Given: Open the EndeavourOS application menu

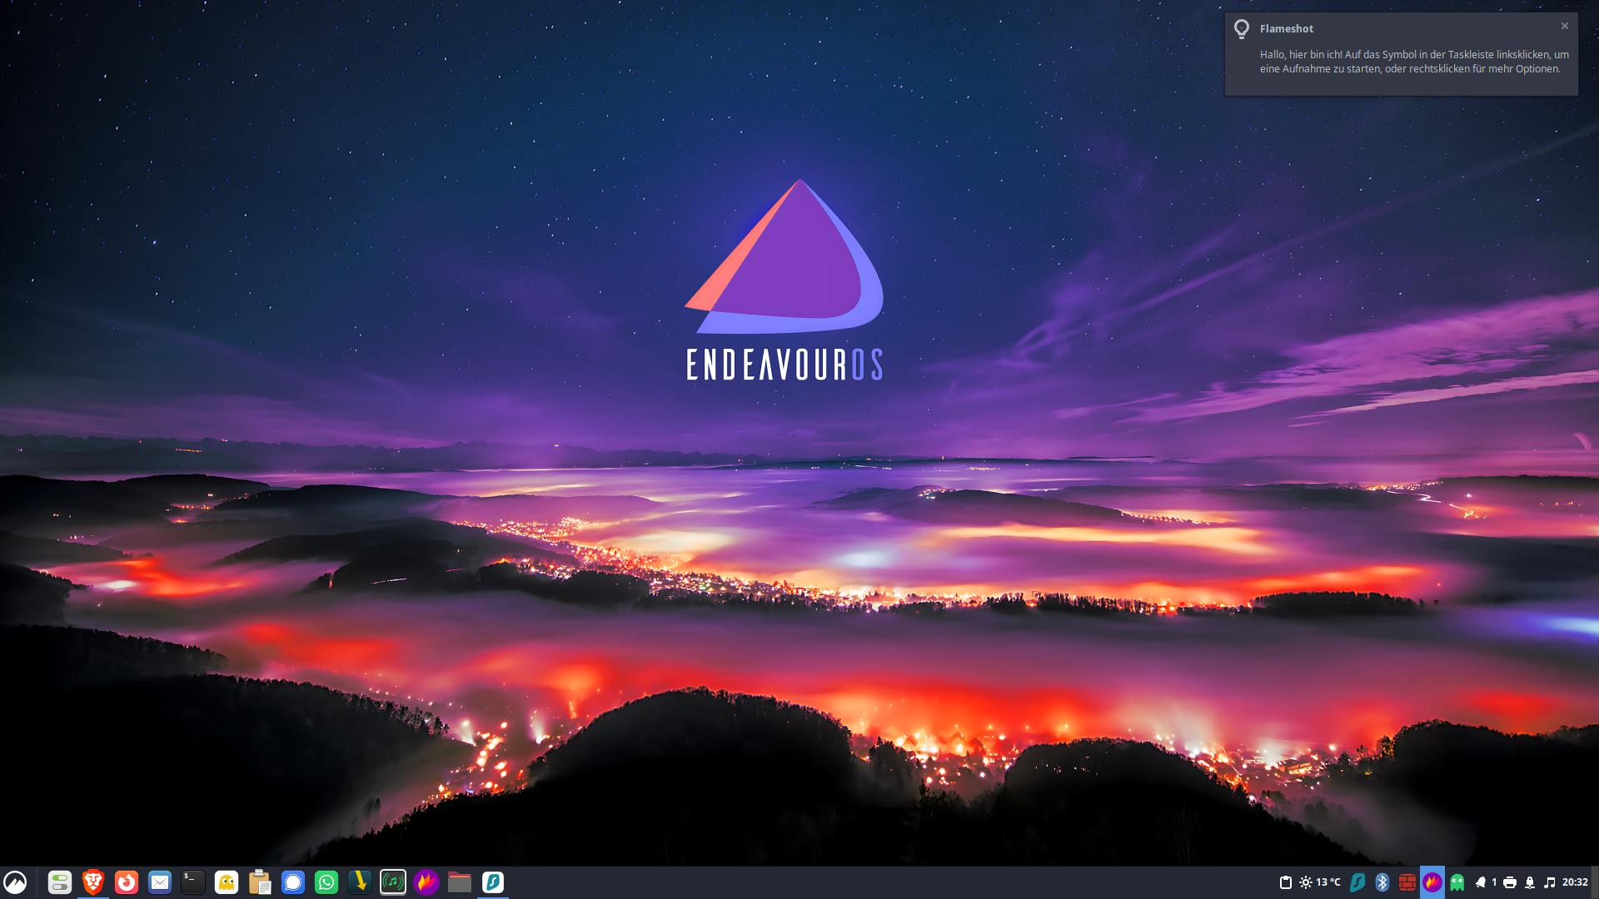Looking at the screenshot, I should point(15,882).
